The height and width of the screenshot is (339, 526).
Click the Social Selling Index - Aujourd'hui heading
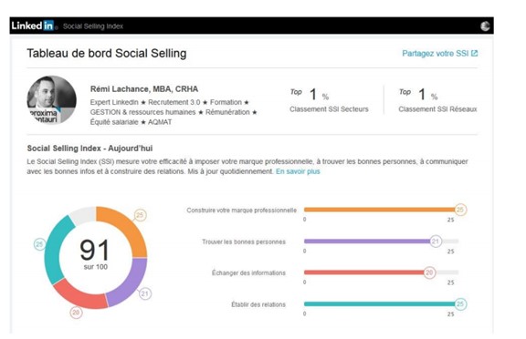89,149
